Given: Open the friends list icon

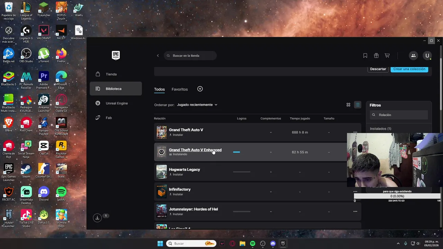Looking at the screenshot, I should 413,56.
